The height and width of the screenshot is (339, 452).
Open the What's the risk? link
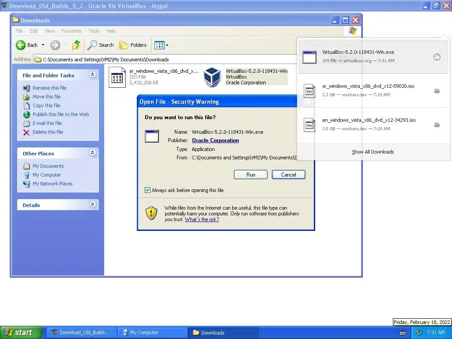point(202,219)
